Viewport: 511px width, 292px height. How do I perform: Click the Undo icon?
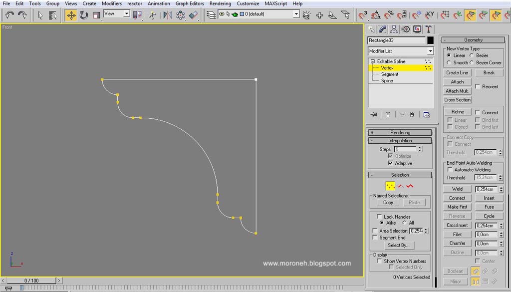click(8, 15)
